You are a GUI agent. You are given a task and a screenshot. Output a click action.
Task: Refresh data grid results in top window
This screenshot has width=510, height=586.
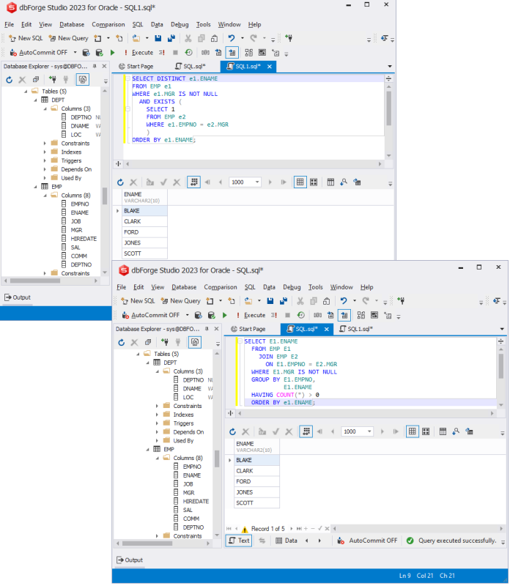pos(120,182)
